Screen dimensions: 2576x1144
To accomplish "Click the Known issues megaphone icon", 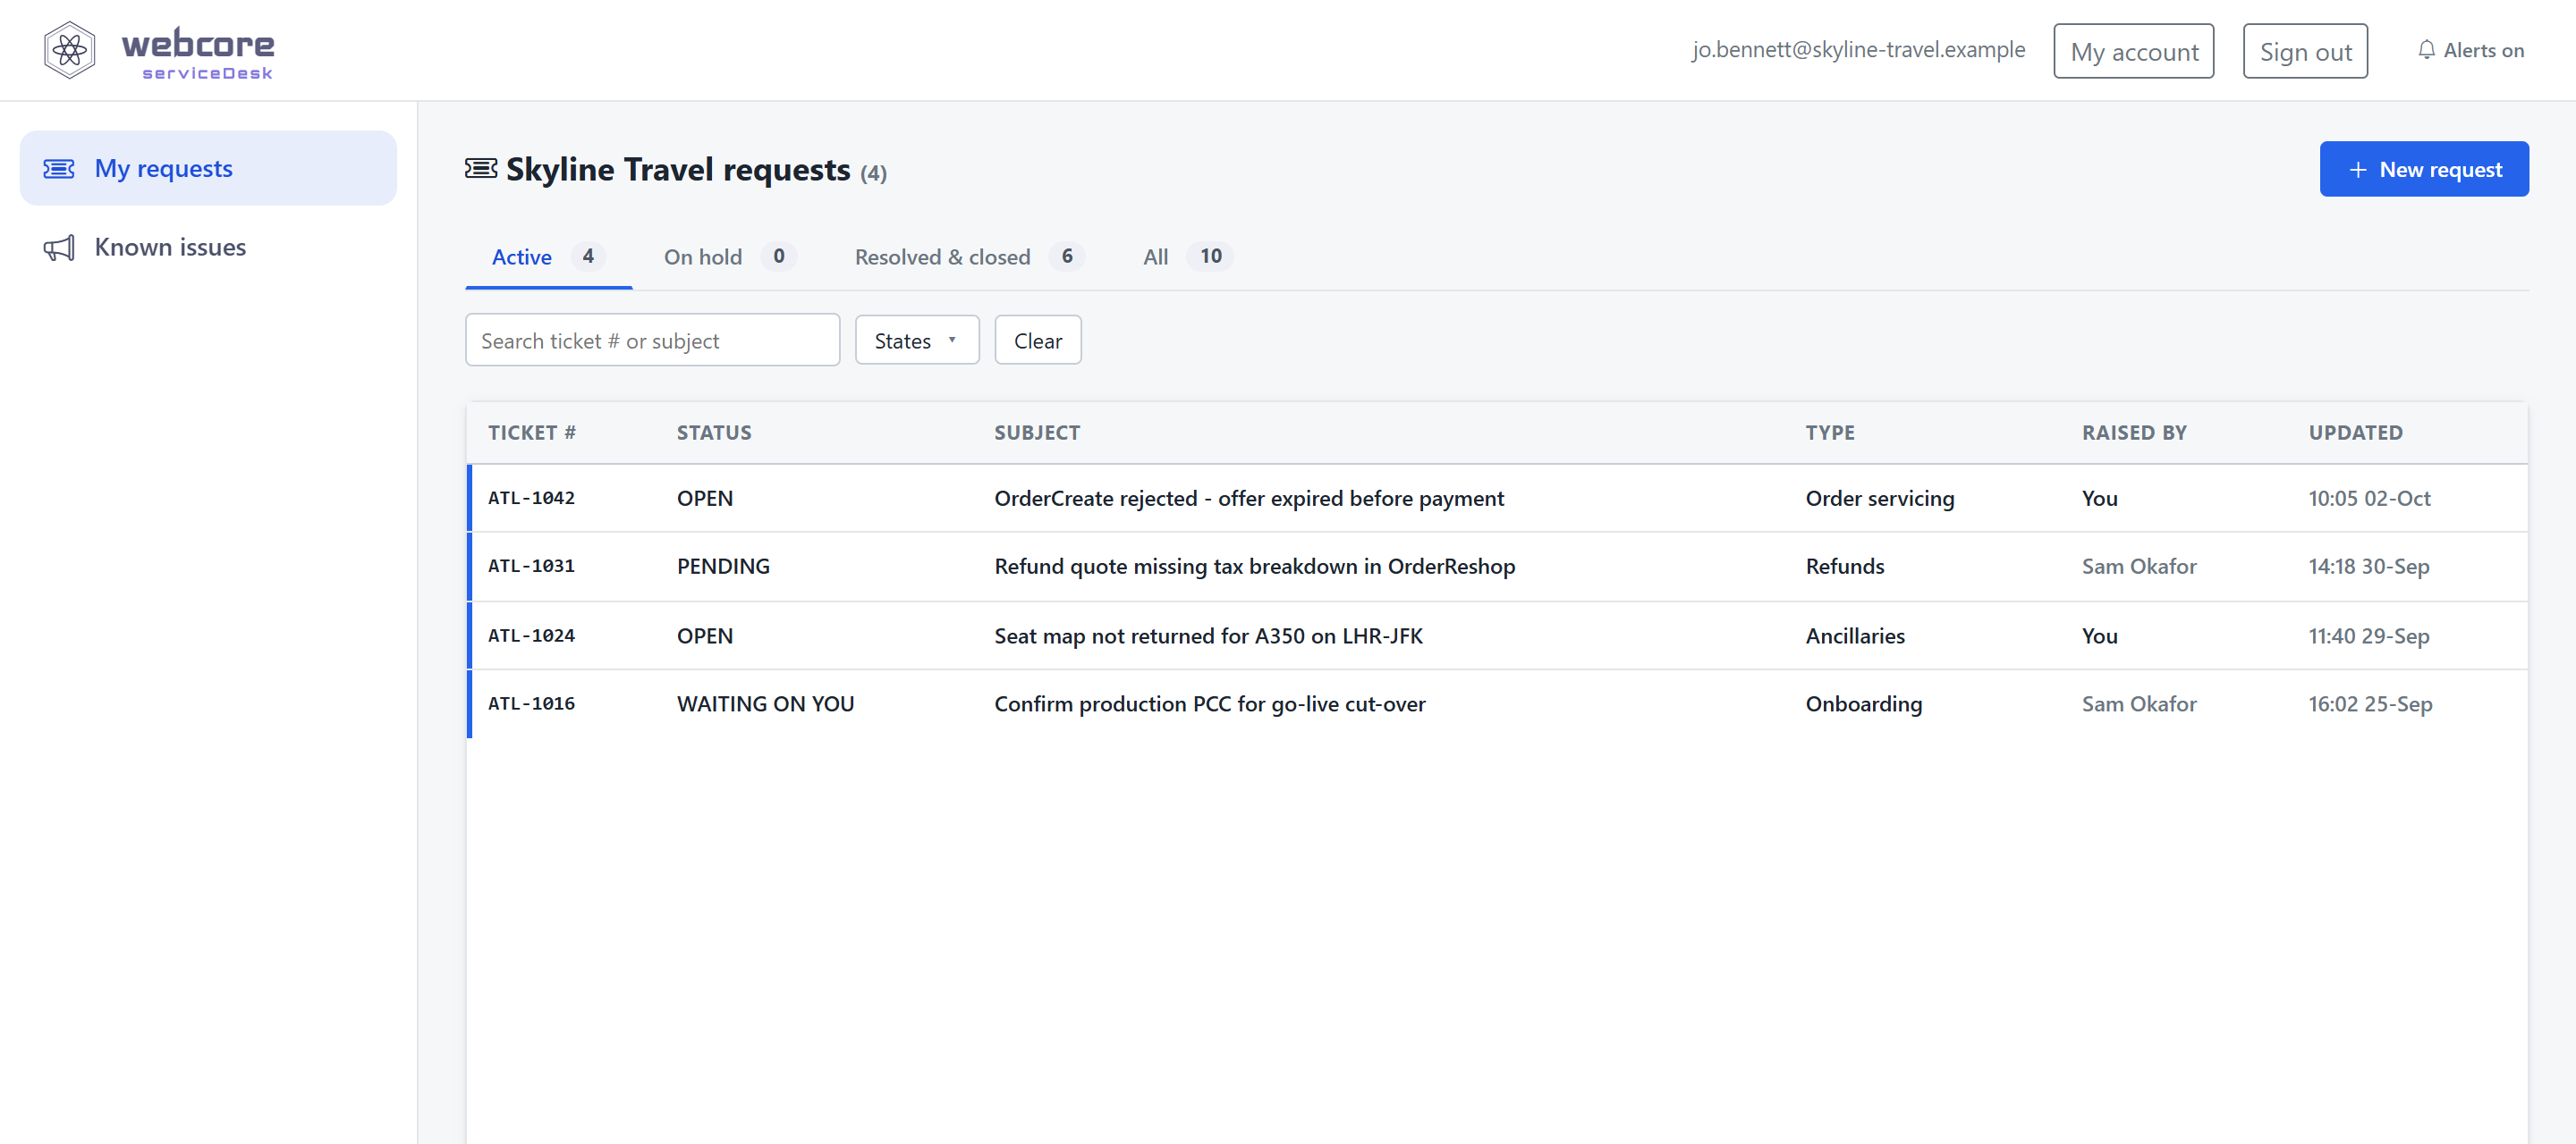I will click(59, 248).
